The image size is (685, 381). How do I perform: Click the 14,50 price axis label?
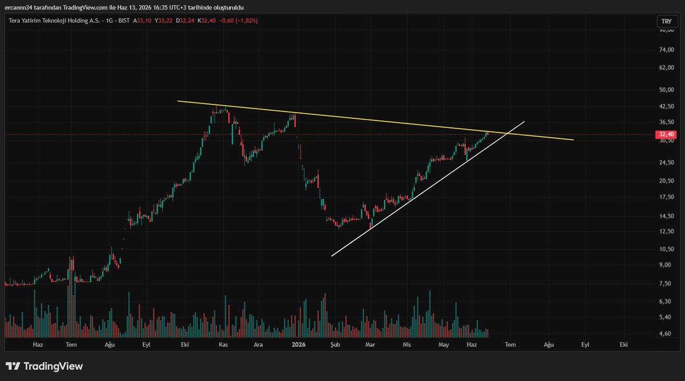pyautogui.click(x=667, y=215)
